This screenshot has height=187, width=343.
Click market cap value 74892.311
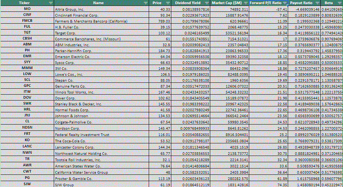pyautogui.click(x=230, y=9)
